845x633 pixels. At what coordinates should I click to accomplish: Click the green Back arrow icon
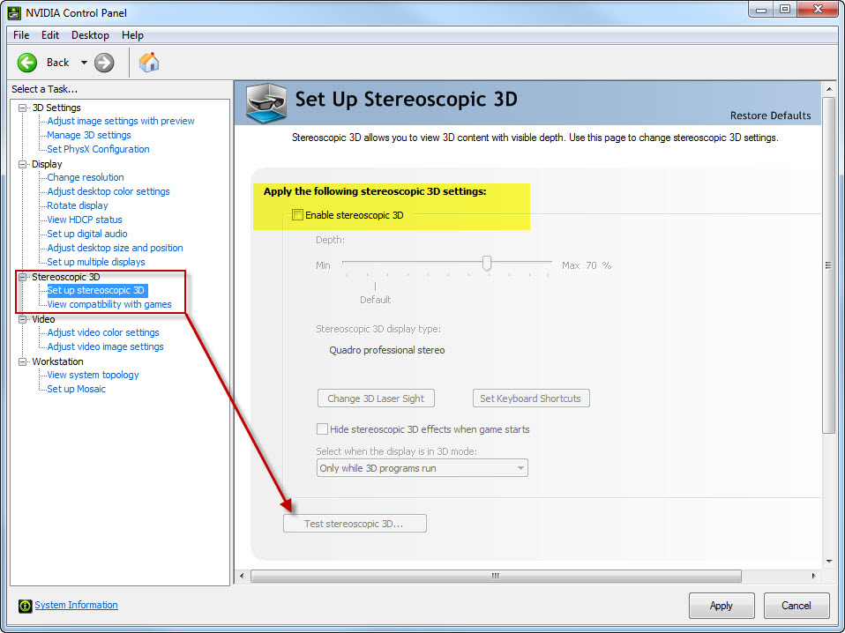(x=27, y=63)
